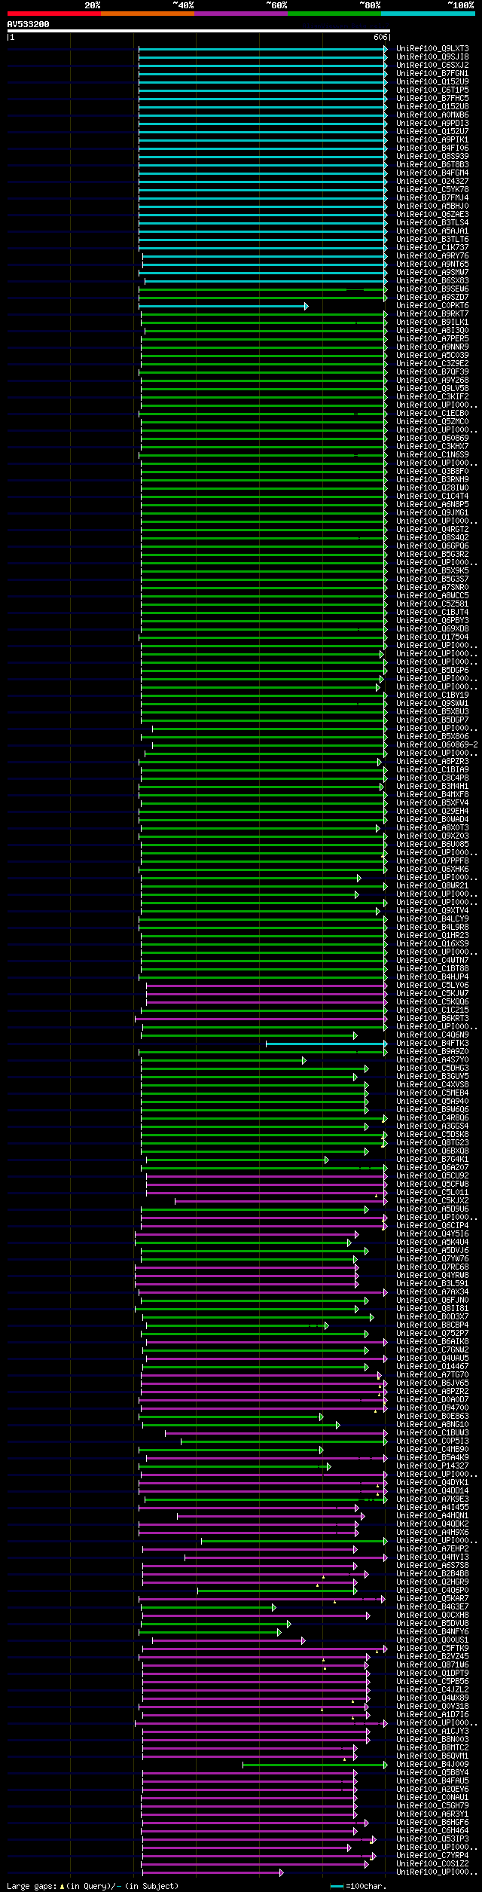The image size is (482, 1892).
Task: Click the cyan 100char scale legend
Action: [358, 1886]
